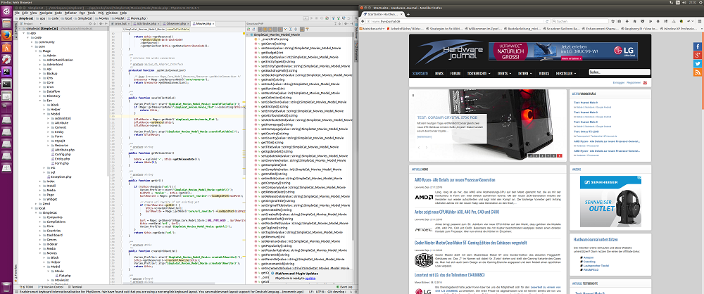Click Facebook share icon on Hardware-Journal page
Screen dimensions: 704x294
pos(697,46)
